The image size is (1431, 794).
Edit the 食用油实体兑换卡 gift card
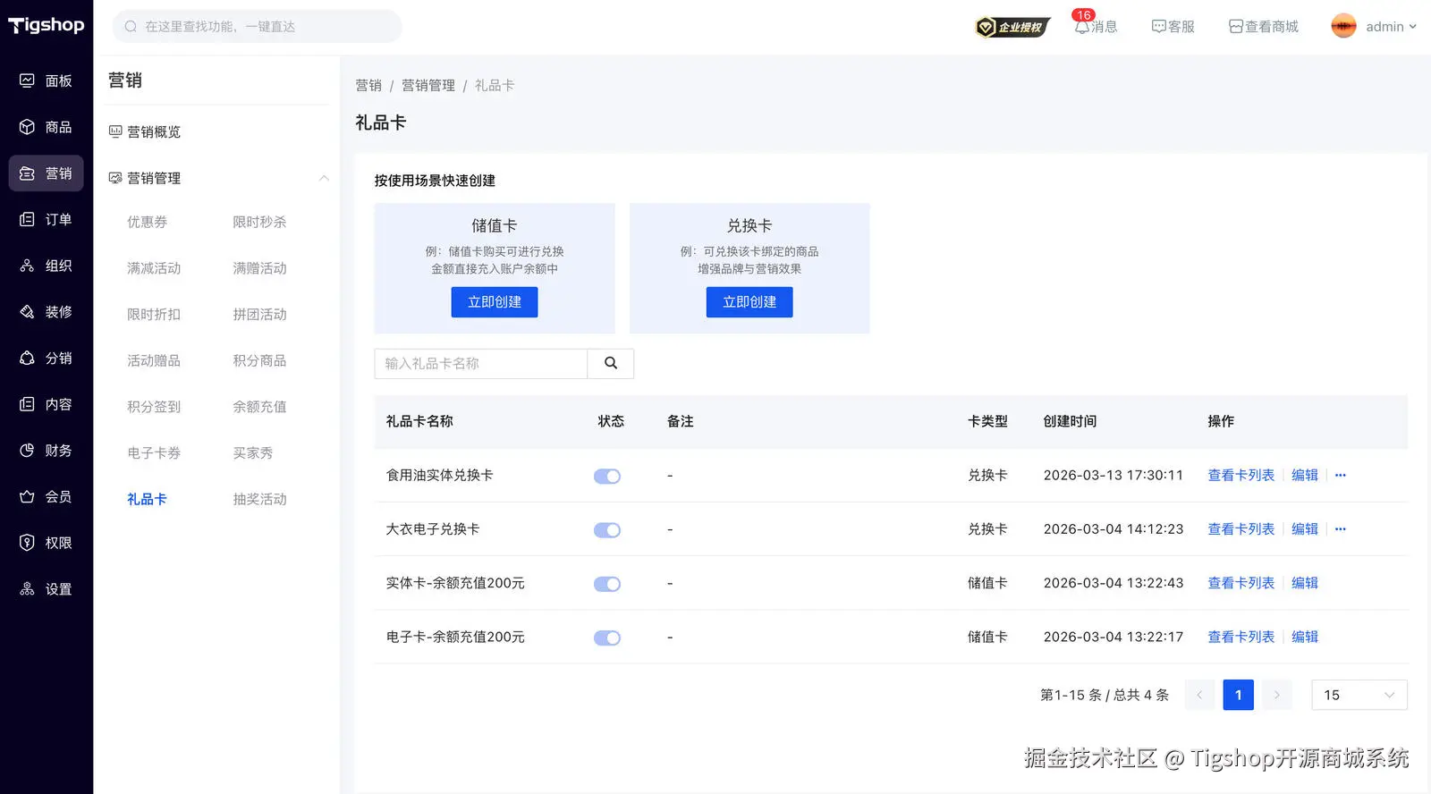(x=1305, y=476)
